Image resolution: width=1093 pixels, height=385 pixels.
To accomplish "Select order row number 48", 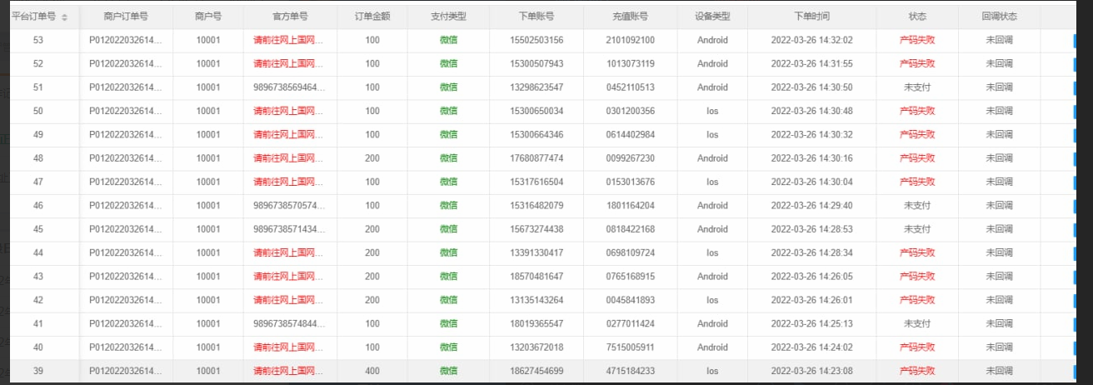I will (38, 158).
